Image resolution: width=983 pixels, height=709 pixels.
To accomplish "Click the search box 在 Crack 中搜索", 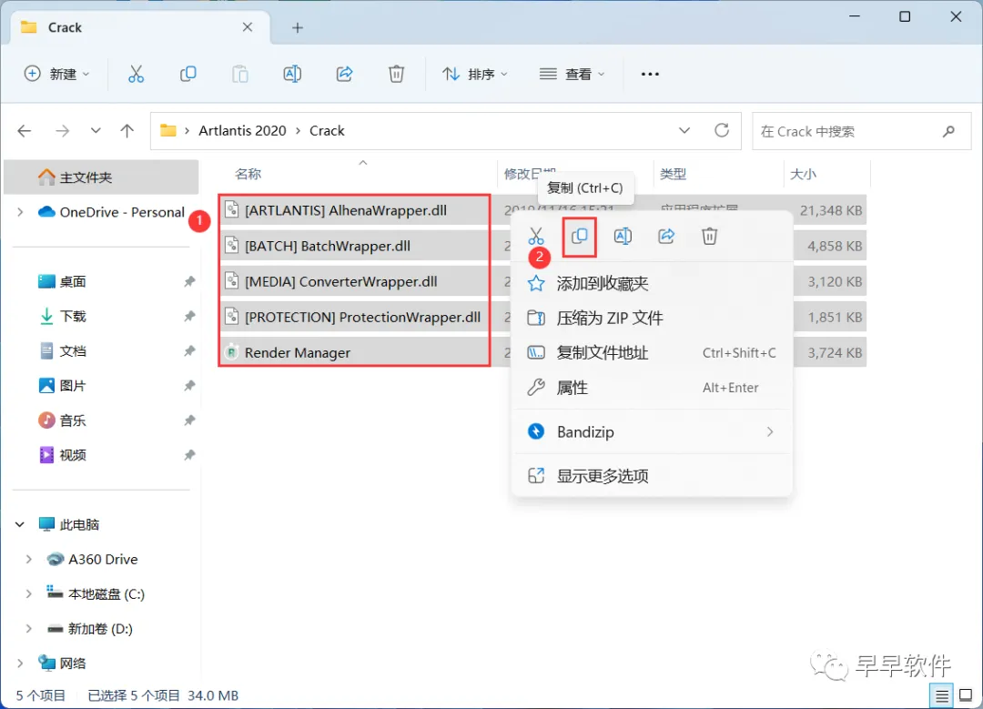I will point(861,131).
